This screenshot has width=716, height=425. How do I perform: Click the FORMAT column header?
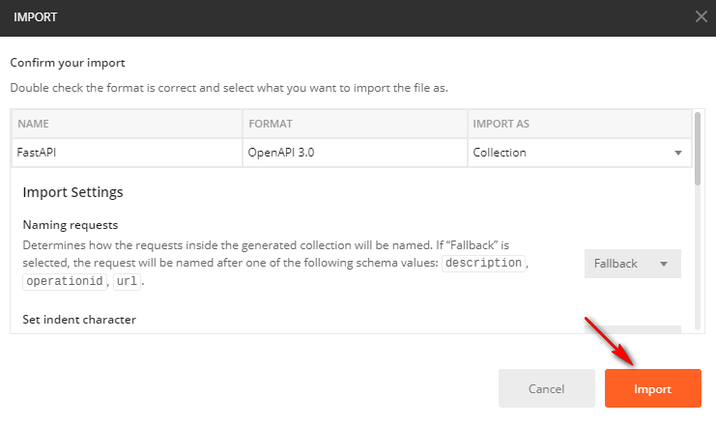(354, 125)
